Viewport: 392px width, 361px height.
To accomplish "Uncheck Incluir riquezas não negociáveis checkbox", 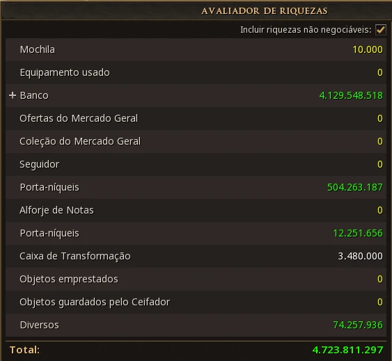I will coord(380,30).
